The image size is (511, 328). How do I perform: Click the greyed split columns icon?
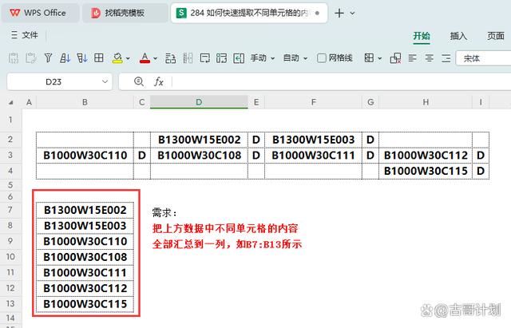(188, 58)
